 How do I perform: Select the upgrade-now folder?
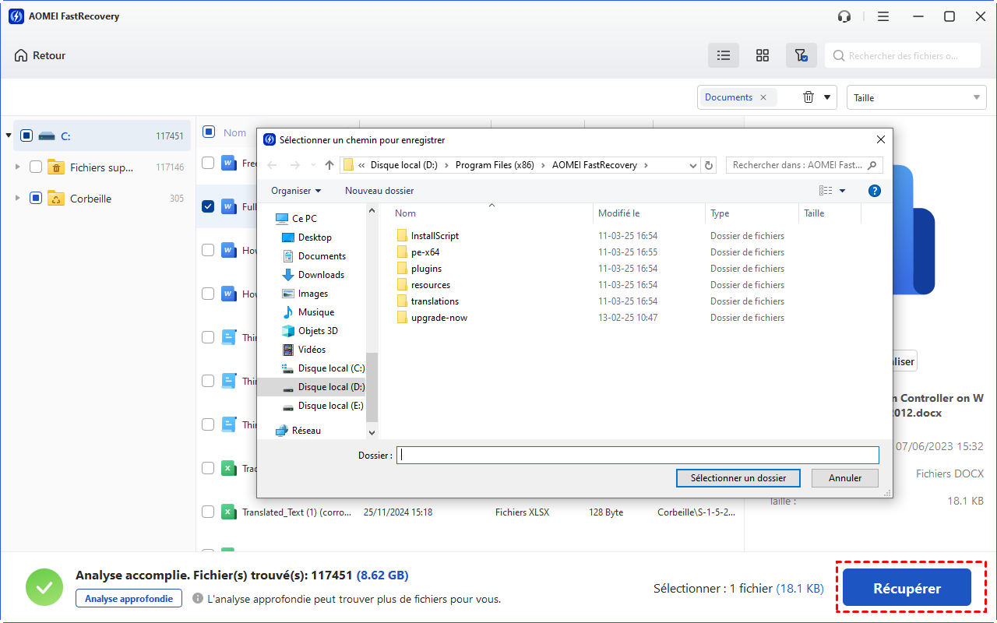click(x=439, y=318)
